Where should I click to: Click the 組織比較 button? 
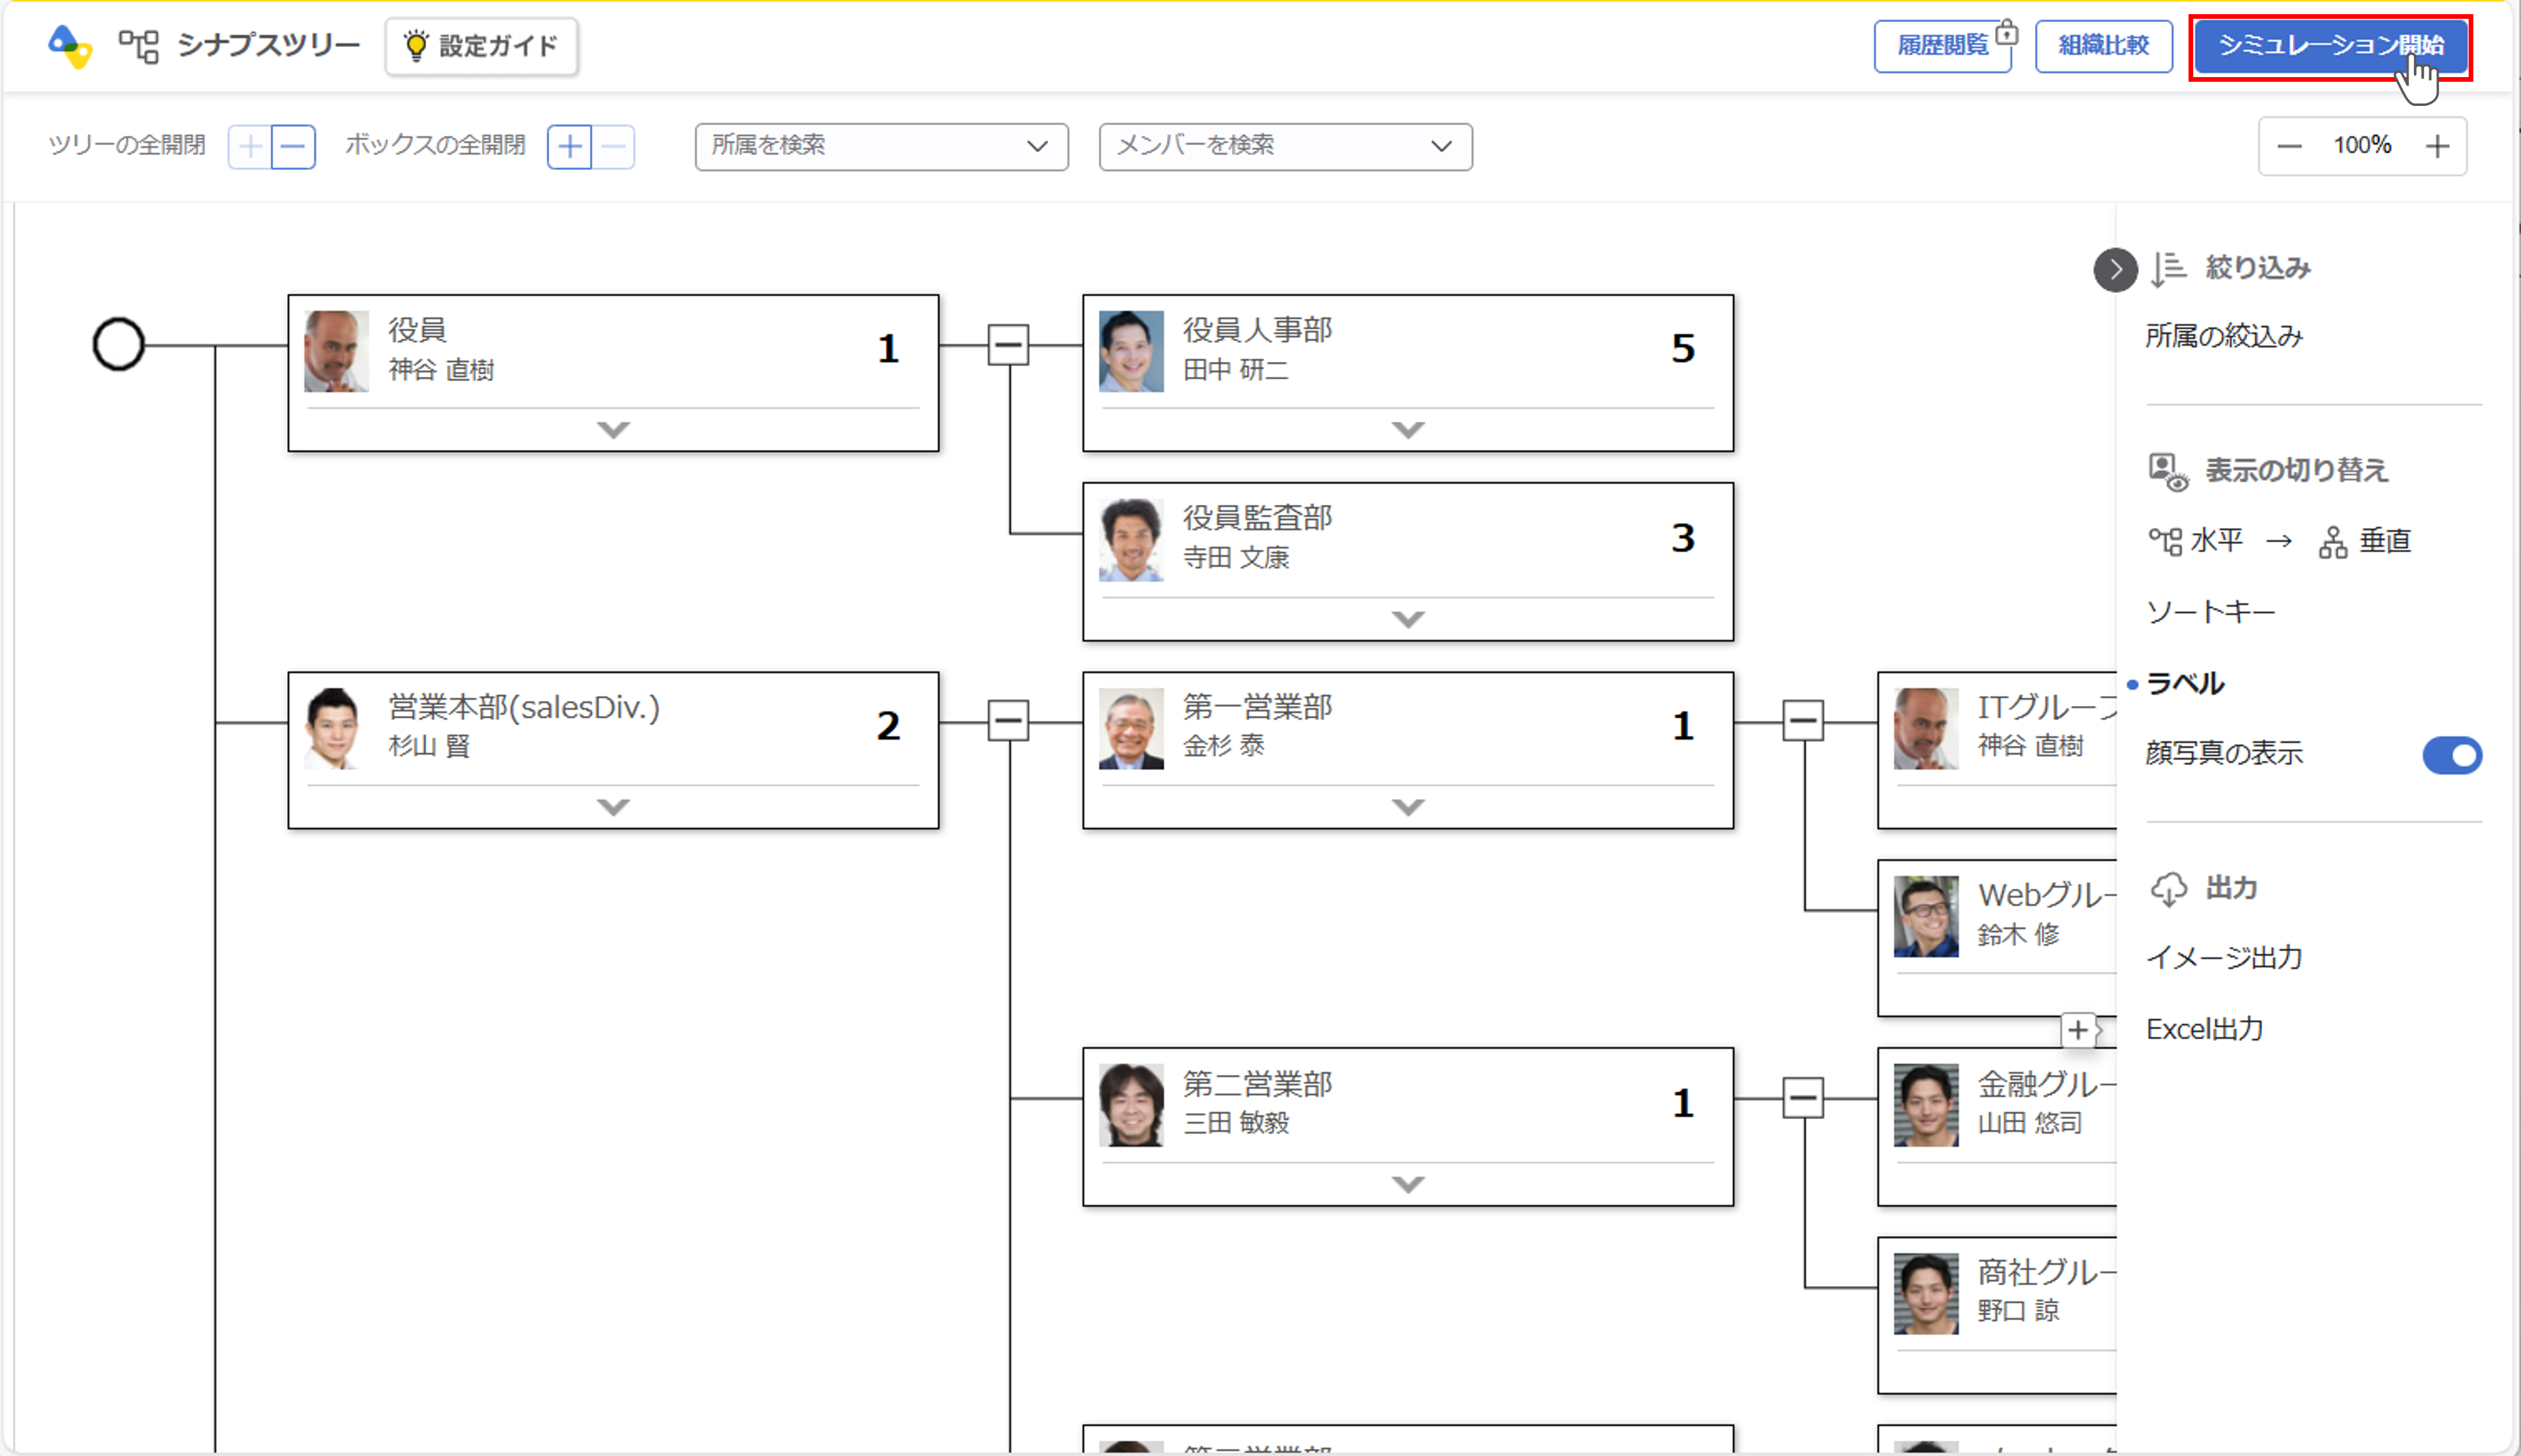coord(2103,46)
